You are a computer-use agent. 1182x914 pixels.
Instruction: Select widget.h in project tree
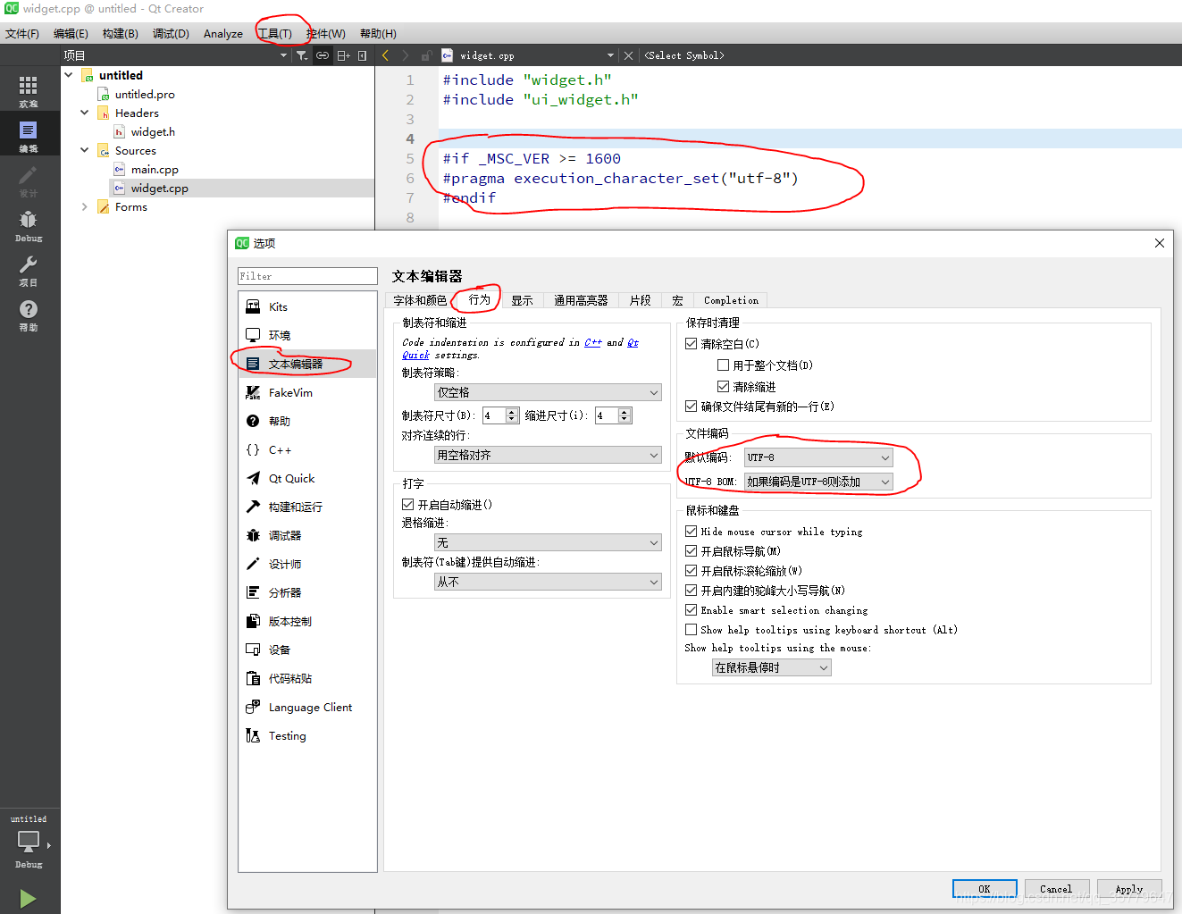pos(153,131)
